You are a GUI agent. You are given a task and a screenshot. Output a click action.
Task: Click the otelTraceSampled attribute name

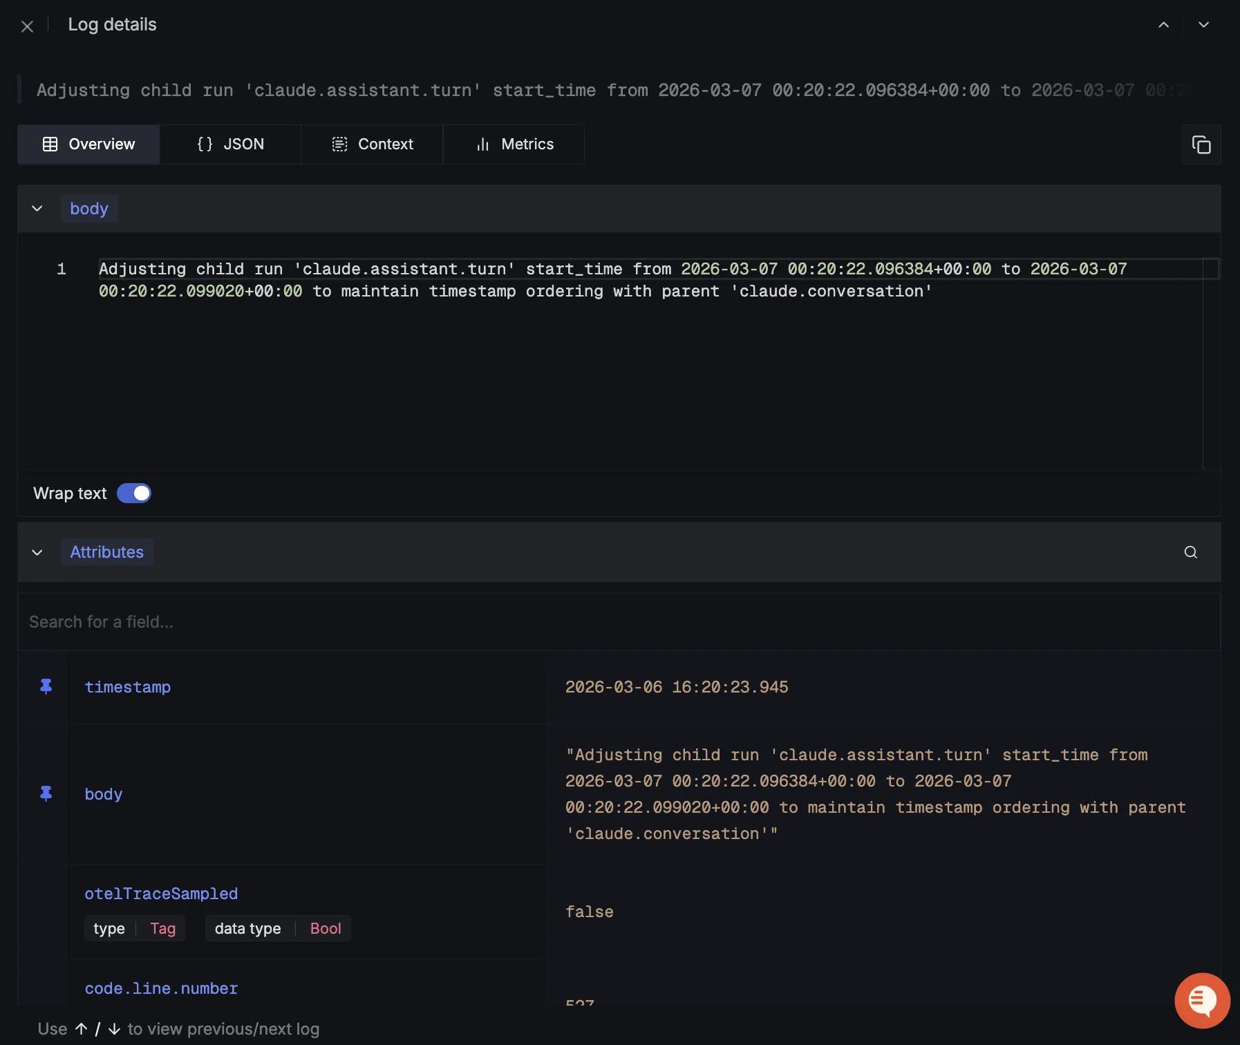tap(161, 894)
